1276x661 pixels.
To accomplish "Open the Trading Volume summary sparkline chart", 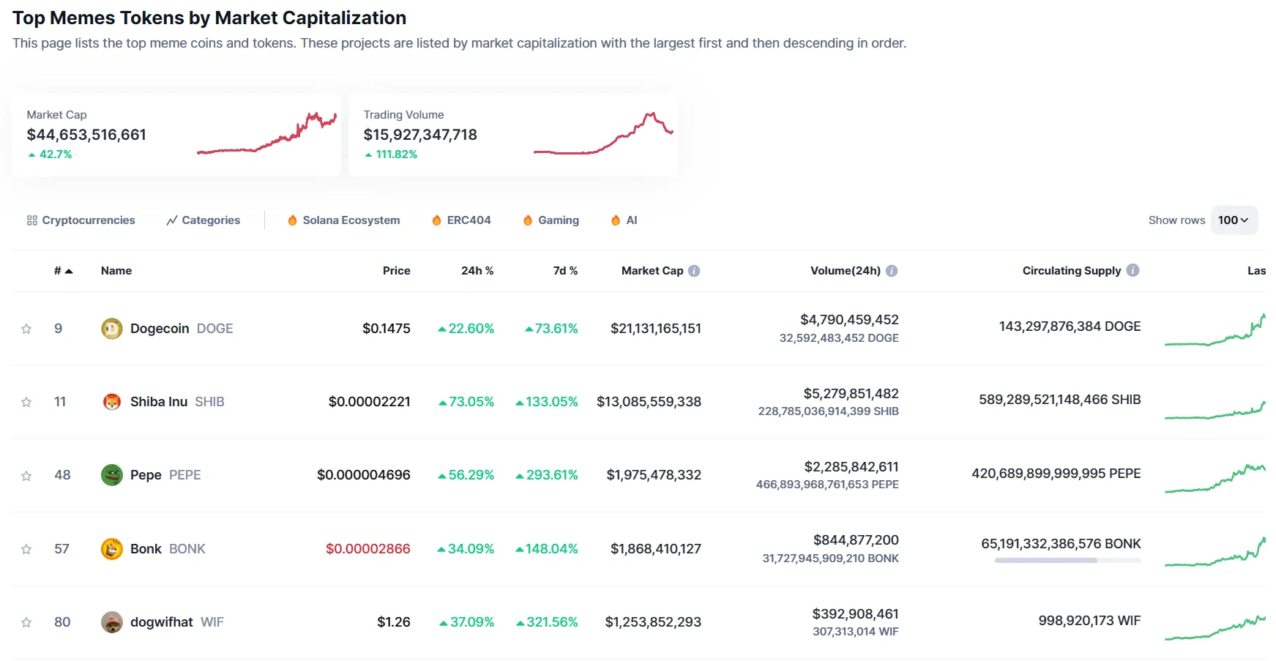I will [604, 133].
